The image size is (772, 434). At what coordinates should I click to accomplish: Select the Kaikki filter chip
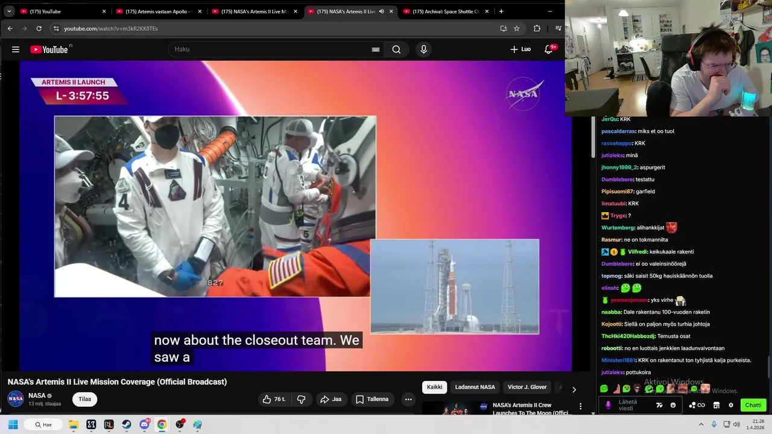coord(434,387)
